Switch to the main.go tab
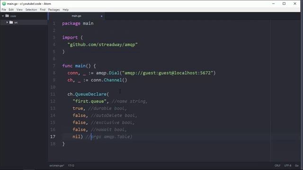303x170 pixels. coord(76,16)
